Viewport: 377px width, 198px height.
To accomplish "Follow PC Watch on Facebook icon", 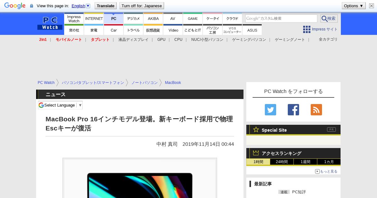I will (293, 110).
